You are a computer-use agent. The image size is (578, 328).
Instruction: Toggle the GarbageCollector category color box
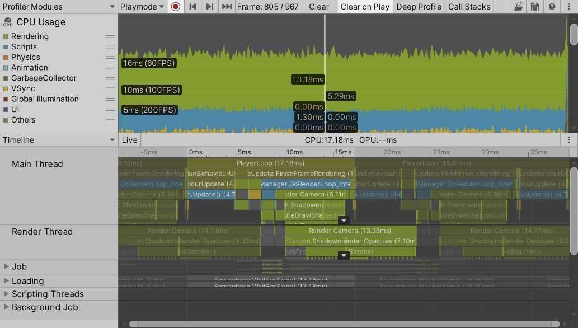(6, 78)
